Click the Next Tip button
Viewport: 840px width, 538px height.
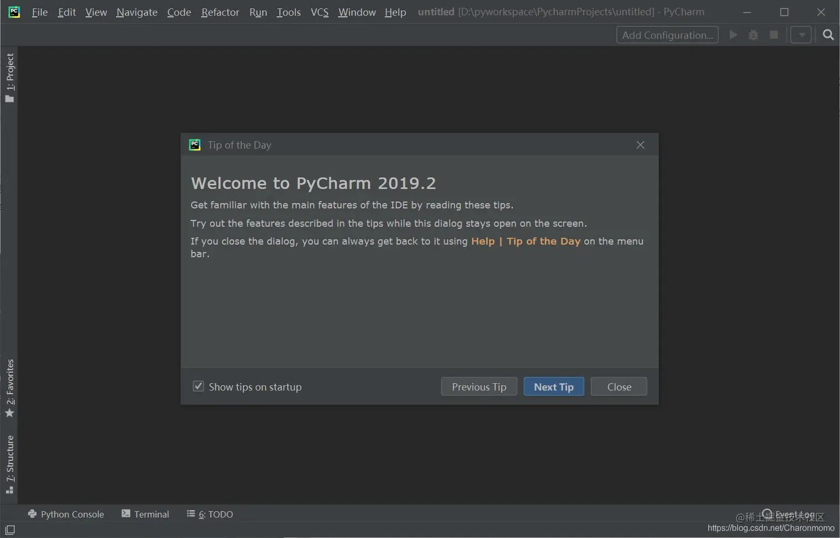(554, 386)
